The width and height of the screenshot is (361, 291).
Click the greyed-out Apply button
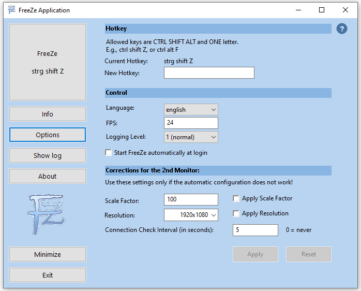coord(255,254)
